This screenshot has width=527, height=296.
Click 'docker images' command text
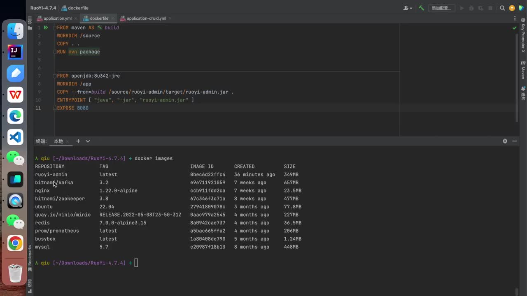coord(154,159)
